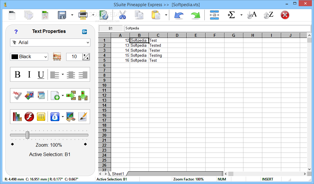Print the spreadsheet
This screenshot has height=184, width=314.
(x=83, y=15)
